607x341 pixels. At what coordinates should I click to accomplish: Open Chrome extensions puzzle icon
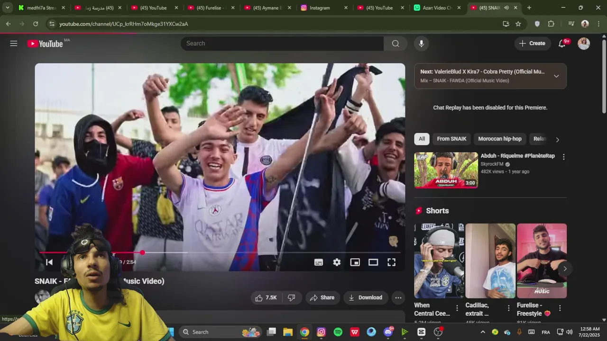(551, 24)
